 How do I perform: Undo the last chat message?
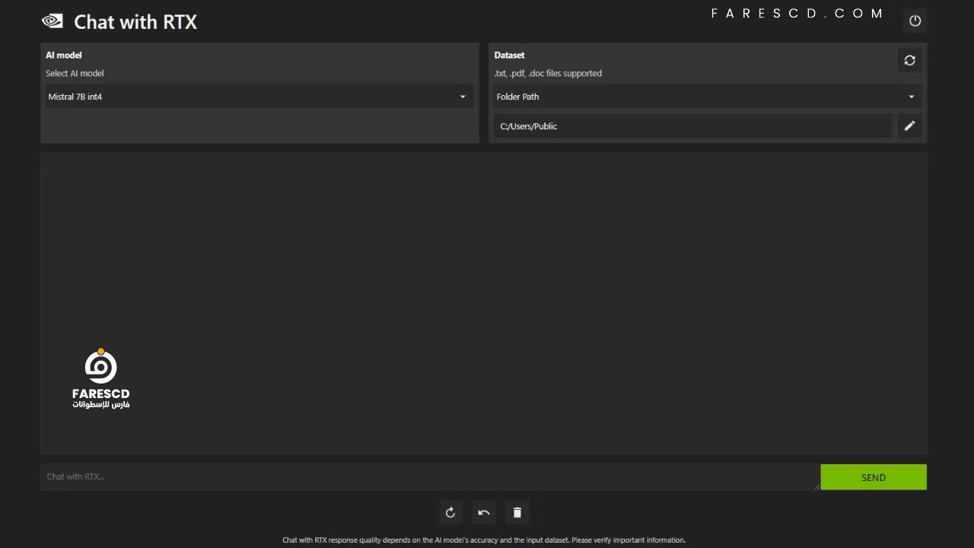483,512
